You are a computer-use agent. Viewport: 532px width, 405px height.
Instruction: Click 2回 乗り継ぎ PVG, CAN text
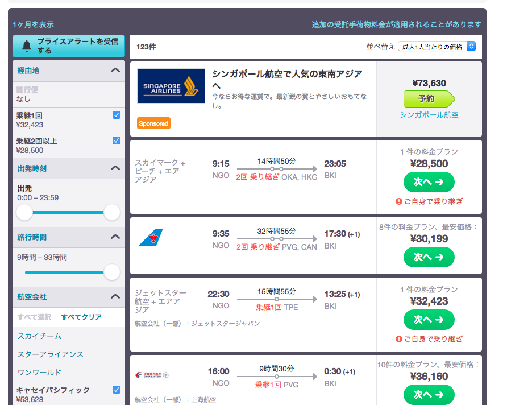(x=277, y=247)
